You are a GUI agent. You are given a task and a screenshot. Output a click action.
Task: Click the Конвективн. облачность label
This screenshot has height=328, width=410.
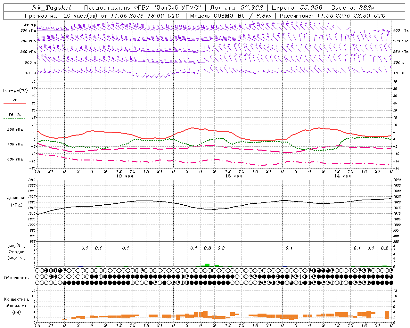tap(16, 303)
